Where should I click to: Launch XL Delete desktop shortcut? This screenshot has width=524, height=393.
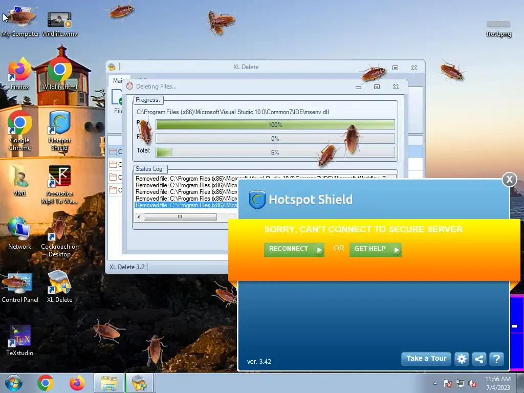pos(59,287)
